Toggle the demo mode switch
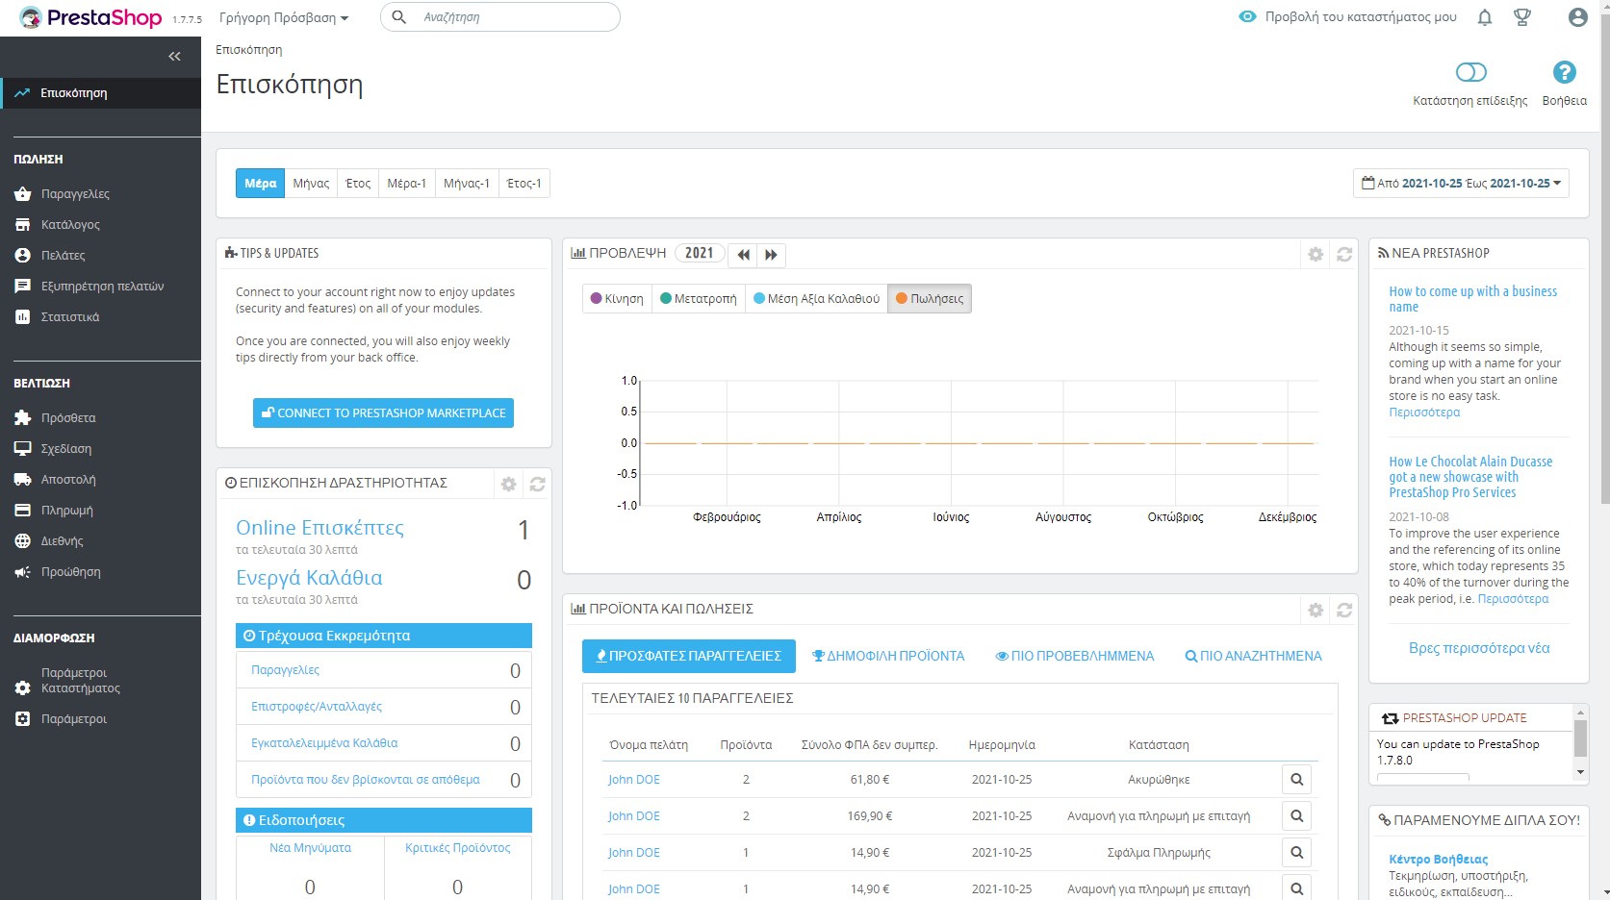The image size is (1610, 900). pos(1470,73)
